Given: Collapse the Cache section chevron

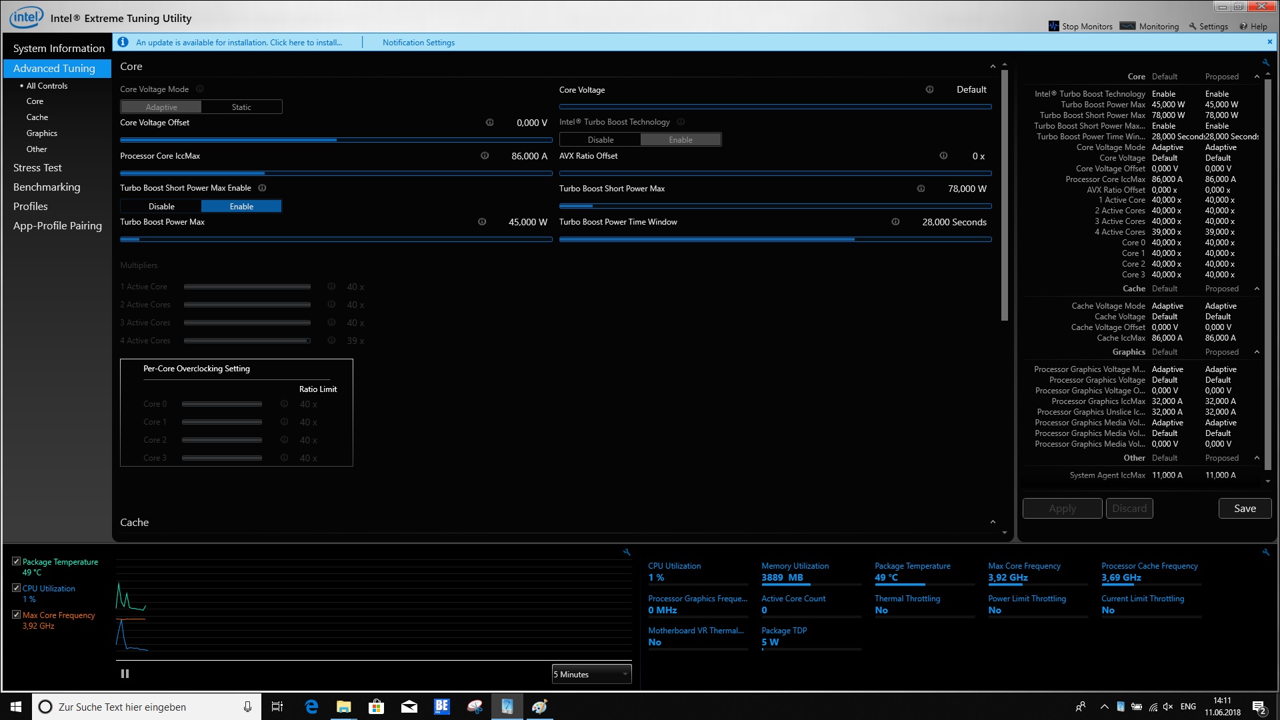Looking at the screenshot, I should tap(993, 522).
